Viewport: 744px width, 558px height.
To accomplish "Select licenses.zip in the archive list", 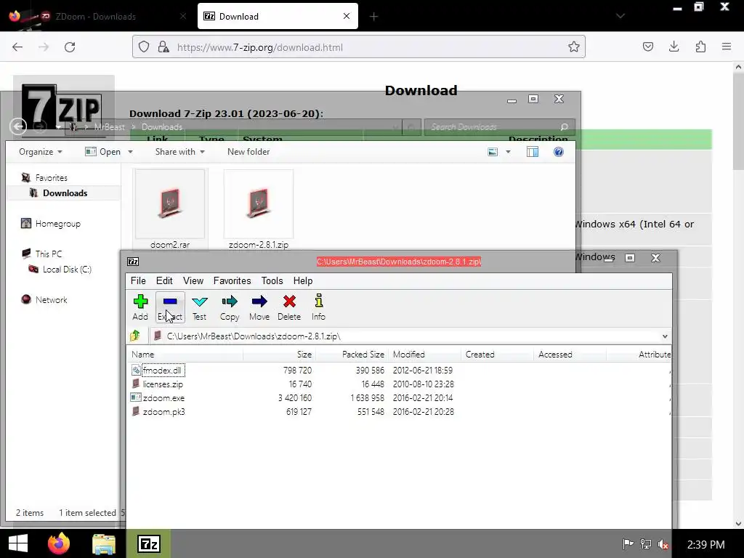I will (163, 384).
